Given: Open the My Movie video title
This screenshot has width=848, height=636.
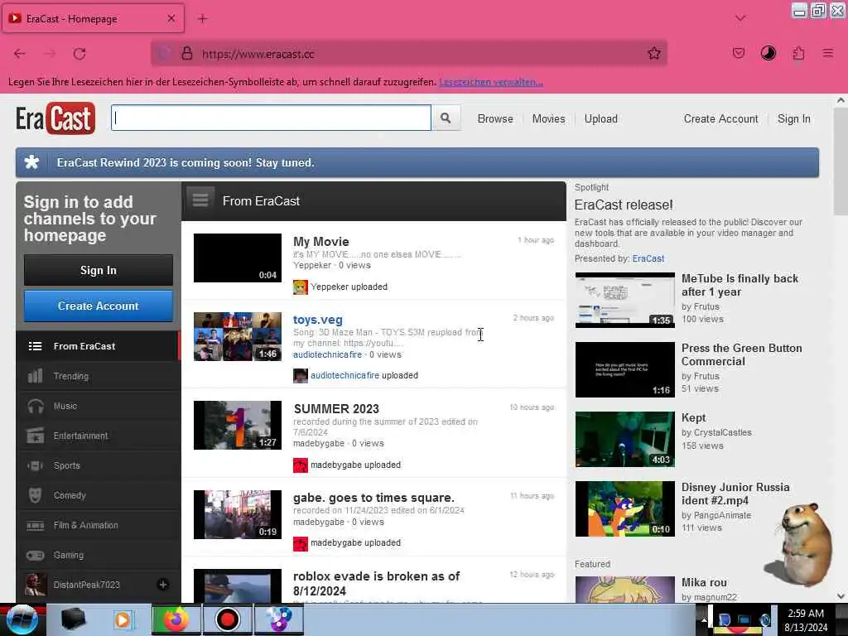Looking at the screenshot, I should (x=320, y=242).
